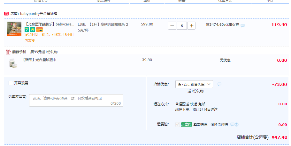The width and height of the screenshot is (291, 146).
Task: Click the question mark help icon for 运费险
Action: click(236, 125)
